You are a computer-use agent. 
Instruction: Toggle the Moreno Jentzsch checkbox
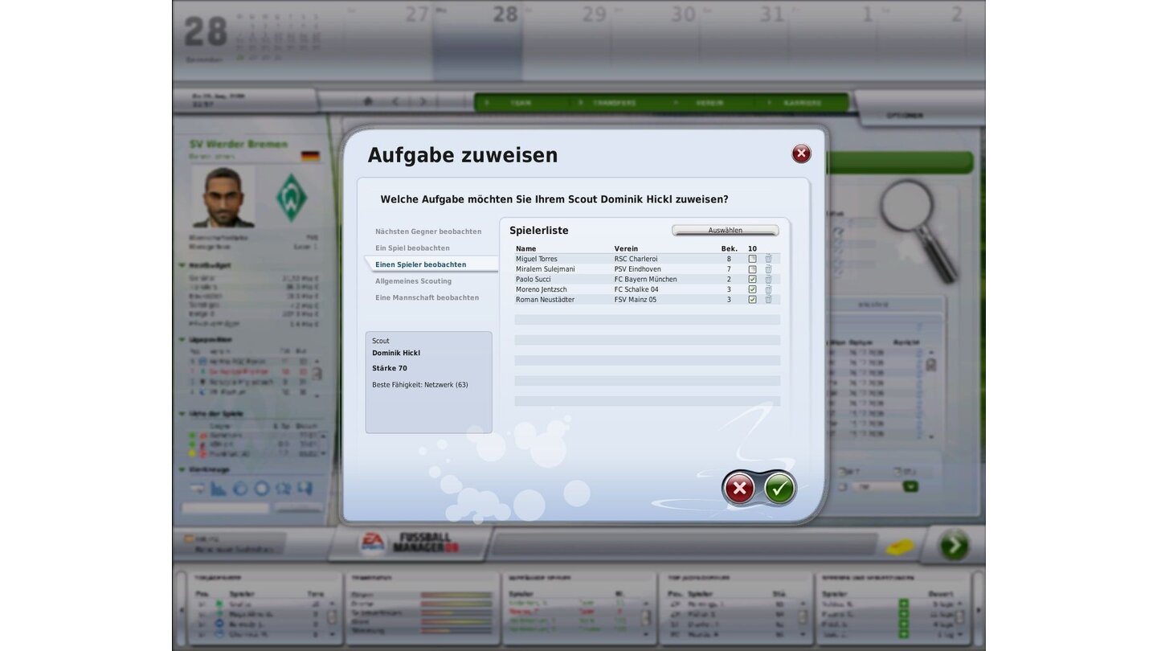coord(752,289)
